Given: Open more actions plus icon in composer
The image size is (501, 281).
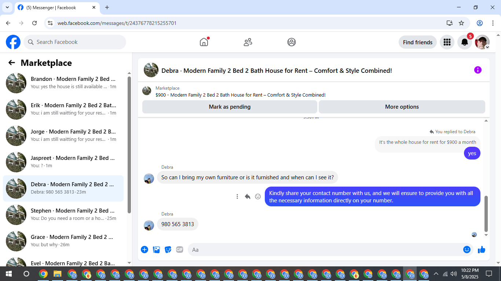Looking at the screenshot, I should pyautogui.click(x=145, y=250).
